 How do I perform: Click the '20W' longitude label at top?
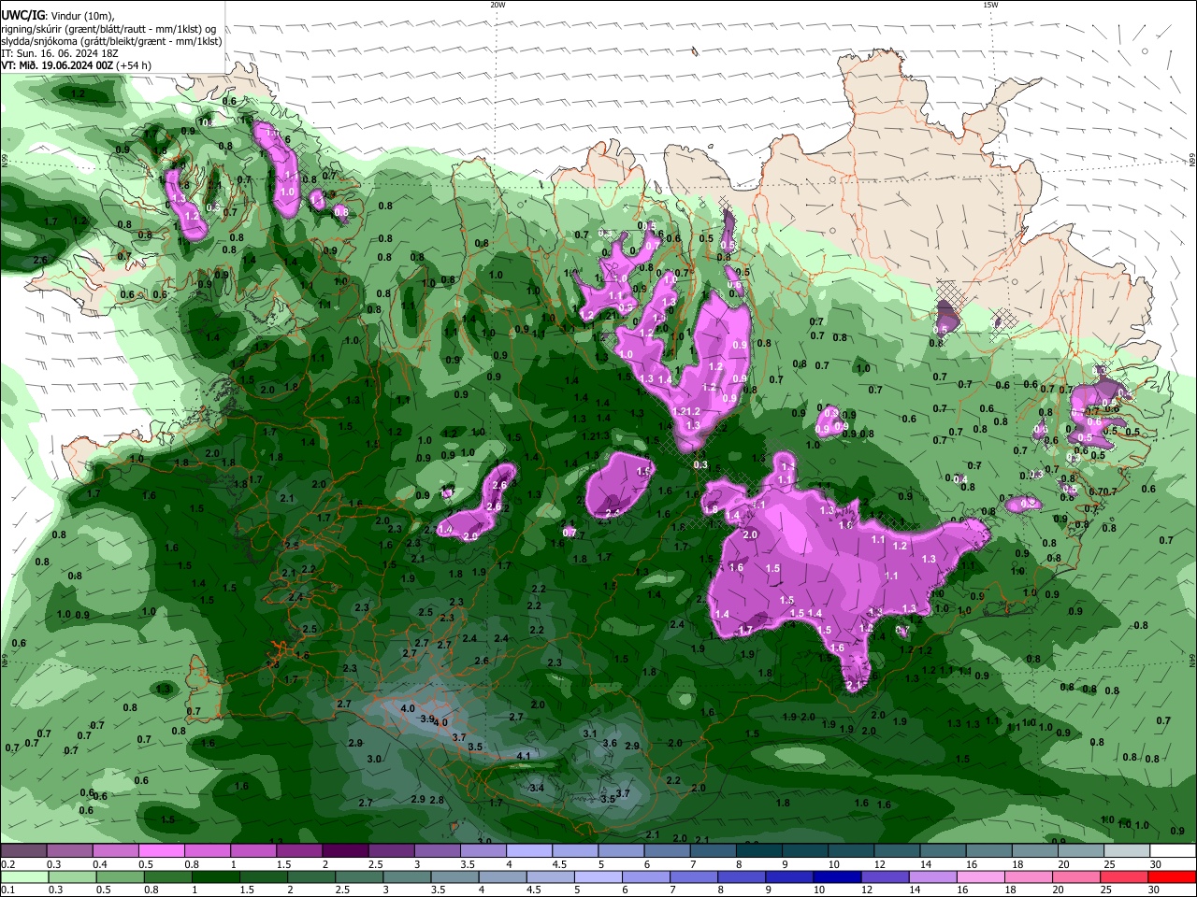pos(498,5)
